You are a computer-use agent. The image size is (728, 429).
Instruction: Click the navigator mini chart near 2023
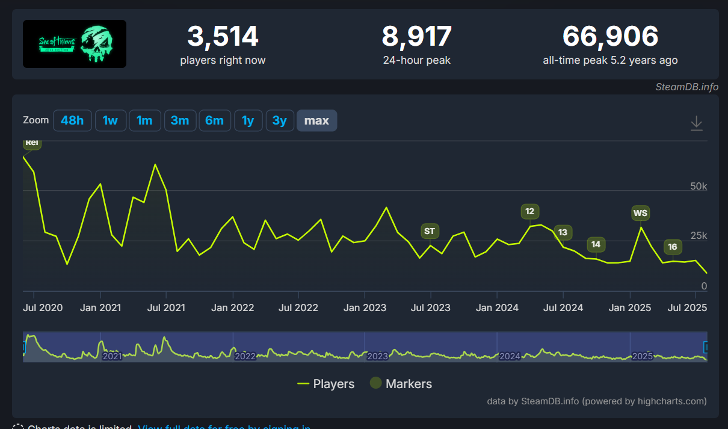(378, 356)
